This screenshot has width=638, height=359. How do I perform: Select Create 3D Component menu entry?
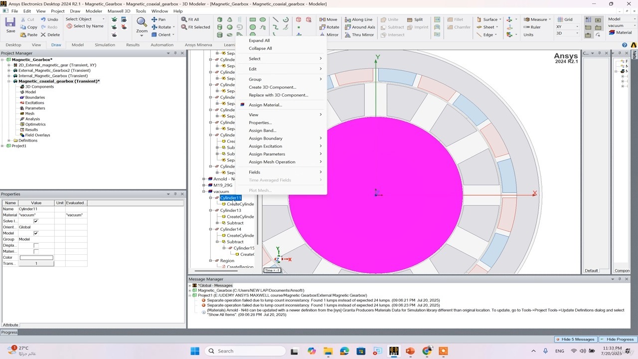coord(272,87)
